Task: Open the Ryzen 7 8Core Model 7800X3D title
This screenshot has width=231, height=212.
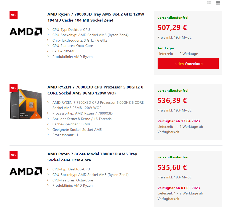Action: pyautogui.click(x=92, y=157)
